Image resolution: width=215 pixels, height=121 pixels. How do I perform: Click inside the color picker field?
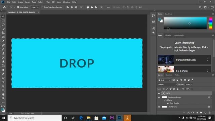point(185,23)
